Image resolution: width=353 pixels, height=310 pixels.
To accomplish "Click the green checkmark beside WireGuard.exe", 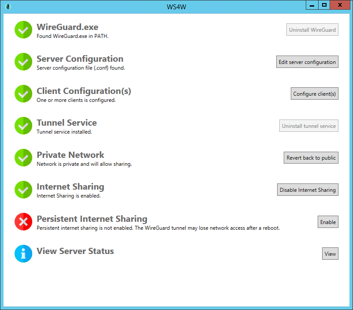I will (x=23, y=30).
